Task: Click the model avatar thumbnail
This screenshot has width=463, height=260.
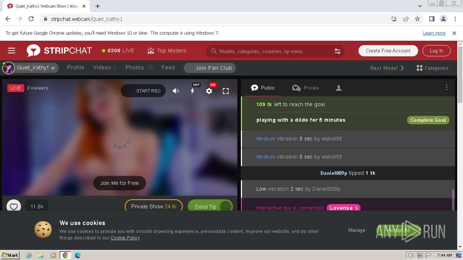Action: tap(8, 68)
